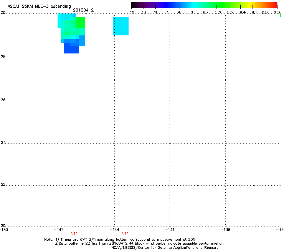Viewport: 284px width, 250px height.
Task: Click the isolated cyan data square near -144
Action: point(121,26)
